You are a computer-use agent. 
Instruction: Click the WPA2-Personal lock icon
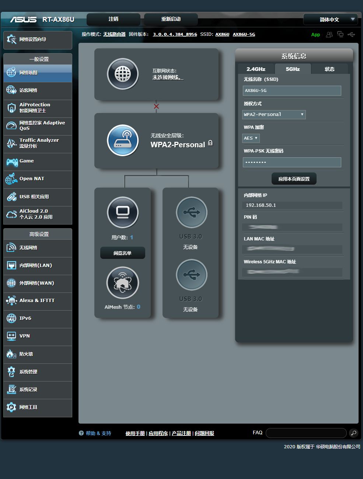point(210,143)
